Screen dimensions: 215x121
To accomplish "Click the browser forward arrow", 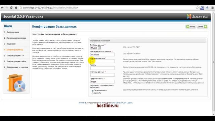I will [7, 8].
